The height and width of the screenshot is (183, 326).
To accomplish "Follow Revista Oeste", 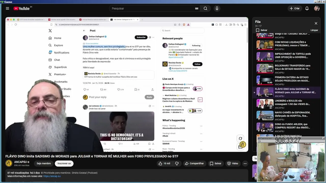I will 197,64.
